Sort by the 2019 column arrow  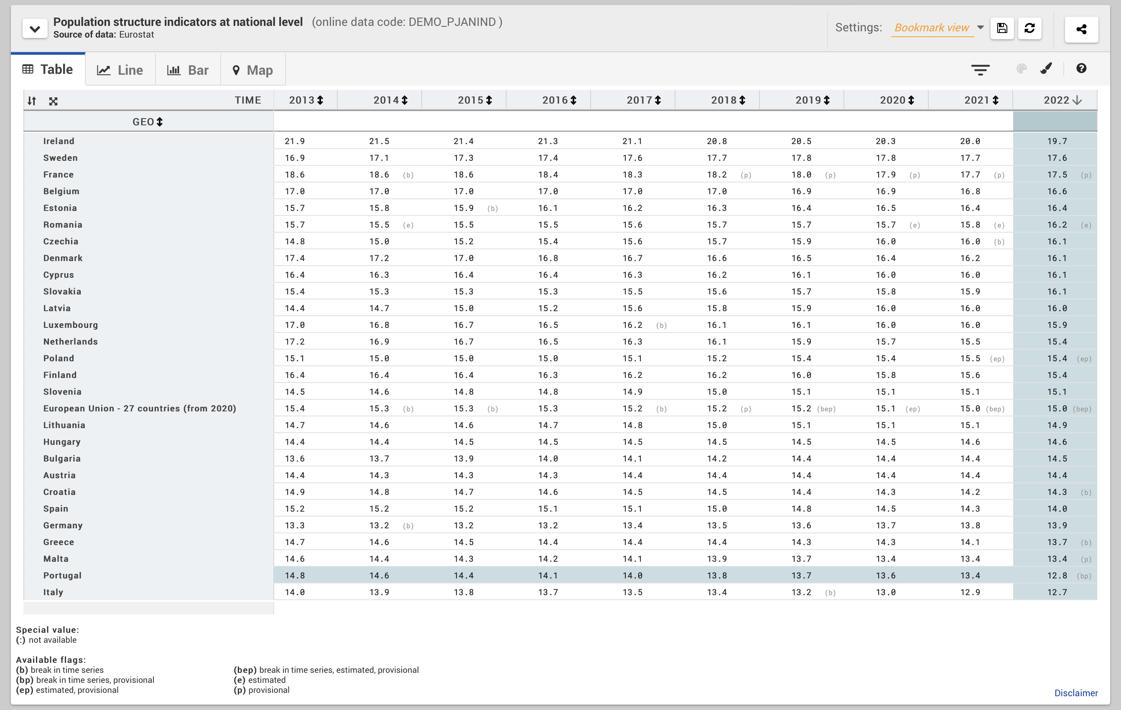[827, 100]
